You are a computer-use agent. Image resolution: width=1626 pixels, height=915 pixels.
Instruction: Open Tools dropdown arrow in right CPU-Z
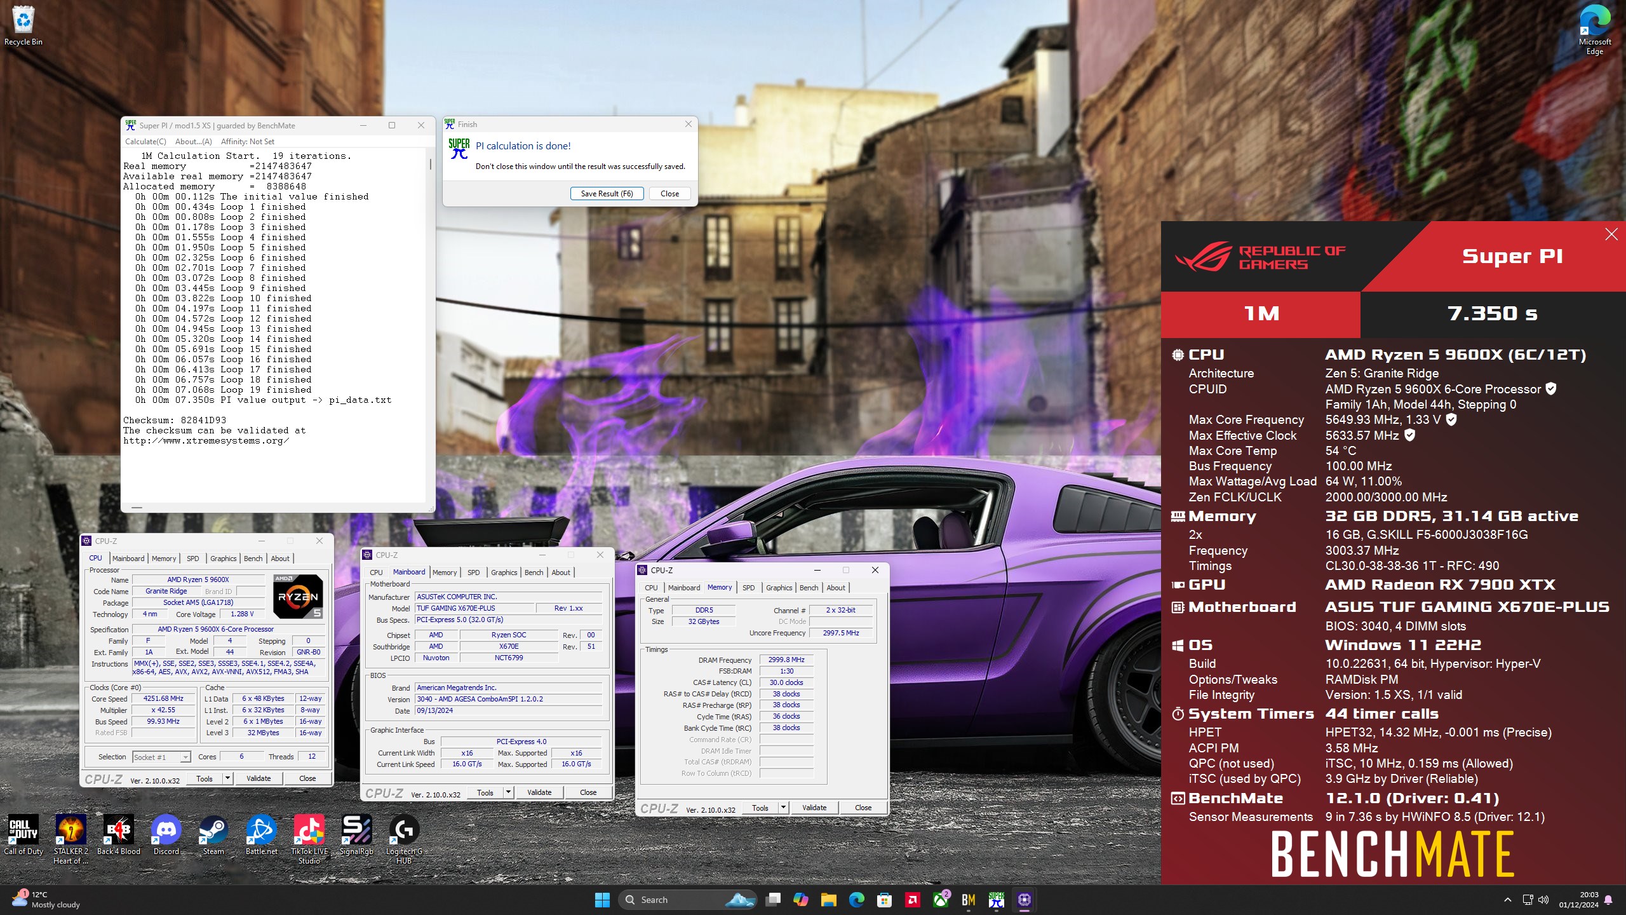[783, 808]
